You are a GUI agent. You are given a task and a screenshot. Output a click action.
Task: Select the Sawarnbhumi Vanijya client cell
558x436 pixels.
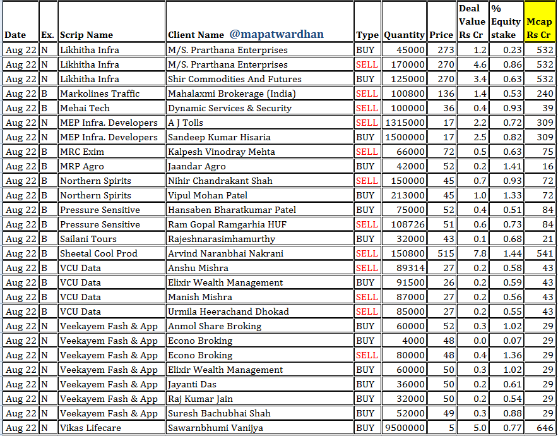pyautogui.click(x=259, y=428)
